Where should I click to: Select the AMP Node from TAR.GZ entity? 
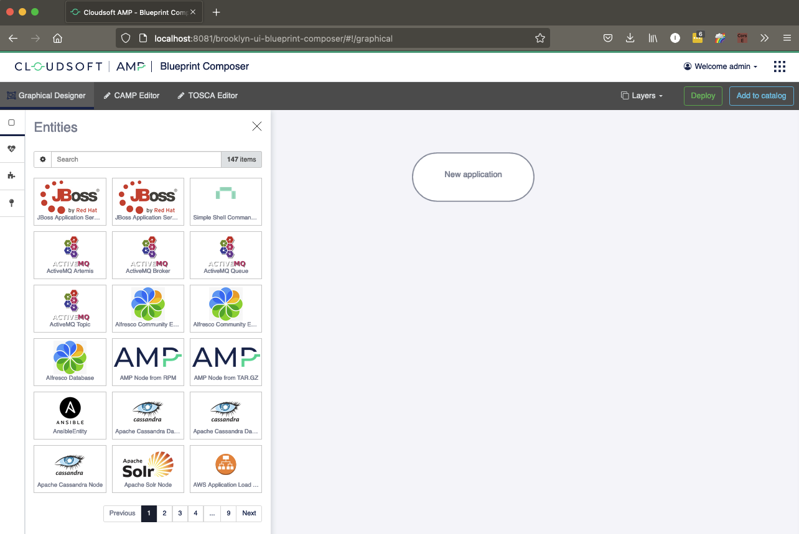tap(226, 362)
